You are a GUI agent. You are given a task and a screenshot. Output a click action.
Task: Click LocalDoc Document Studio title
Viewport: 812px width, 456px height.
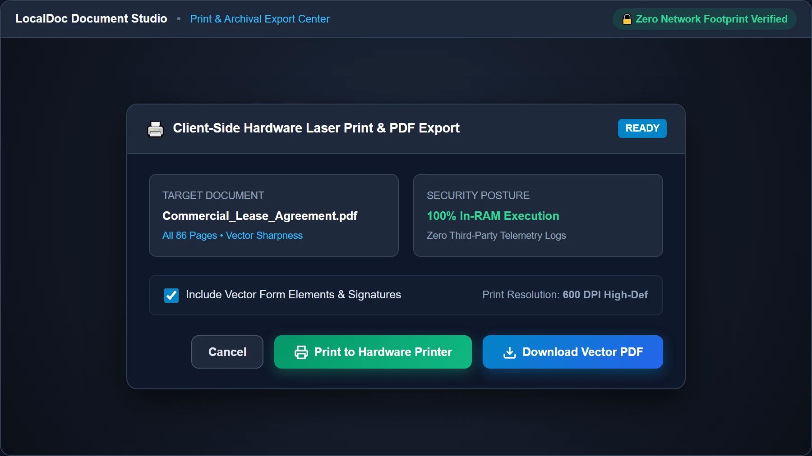point(91,18)
